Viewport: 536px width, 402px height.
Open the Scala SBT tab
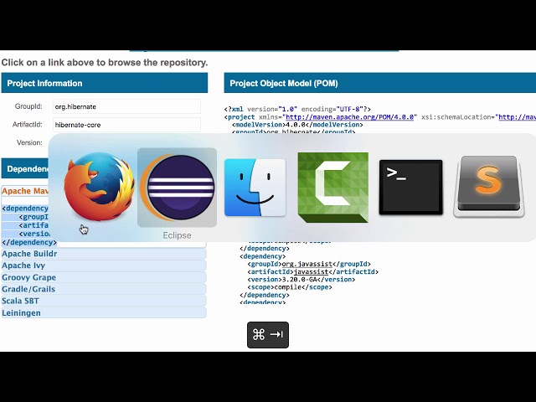click(x=104, y=301)
